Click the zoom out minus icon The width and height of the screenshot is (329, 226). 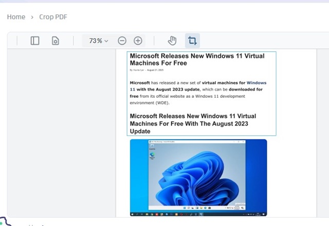tap(122, 41)
